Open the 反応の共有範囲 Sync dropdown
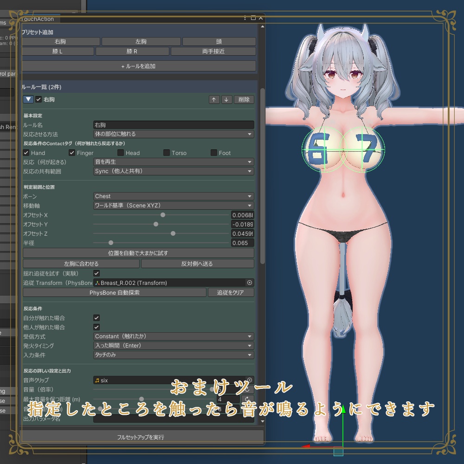 coord(174,171)
